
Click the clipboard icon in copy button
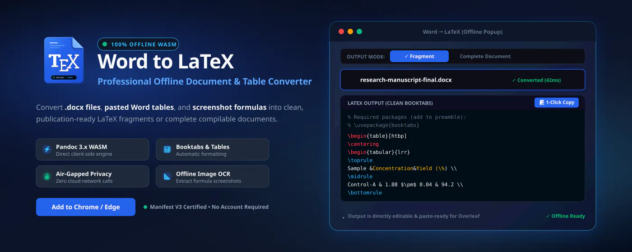coord(542,103)
